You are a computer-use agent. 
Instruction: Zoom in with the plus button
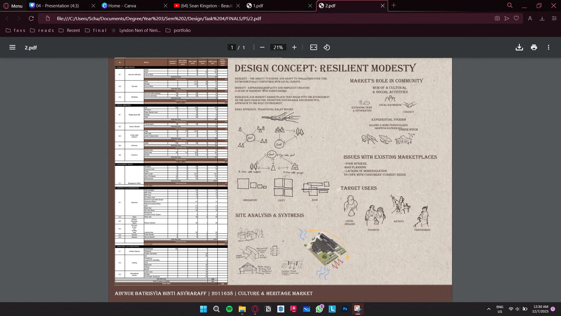(294, 47)
